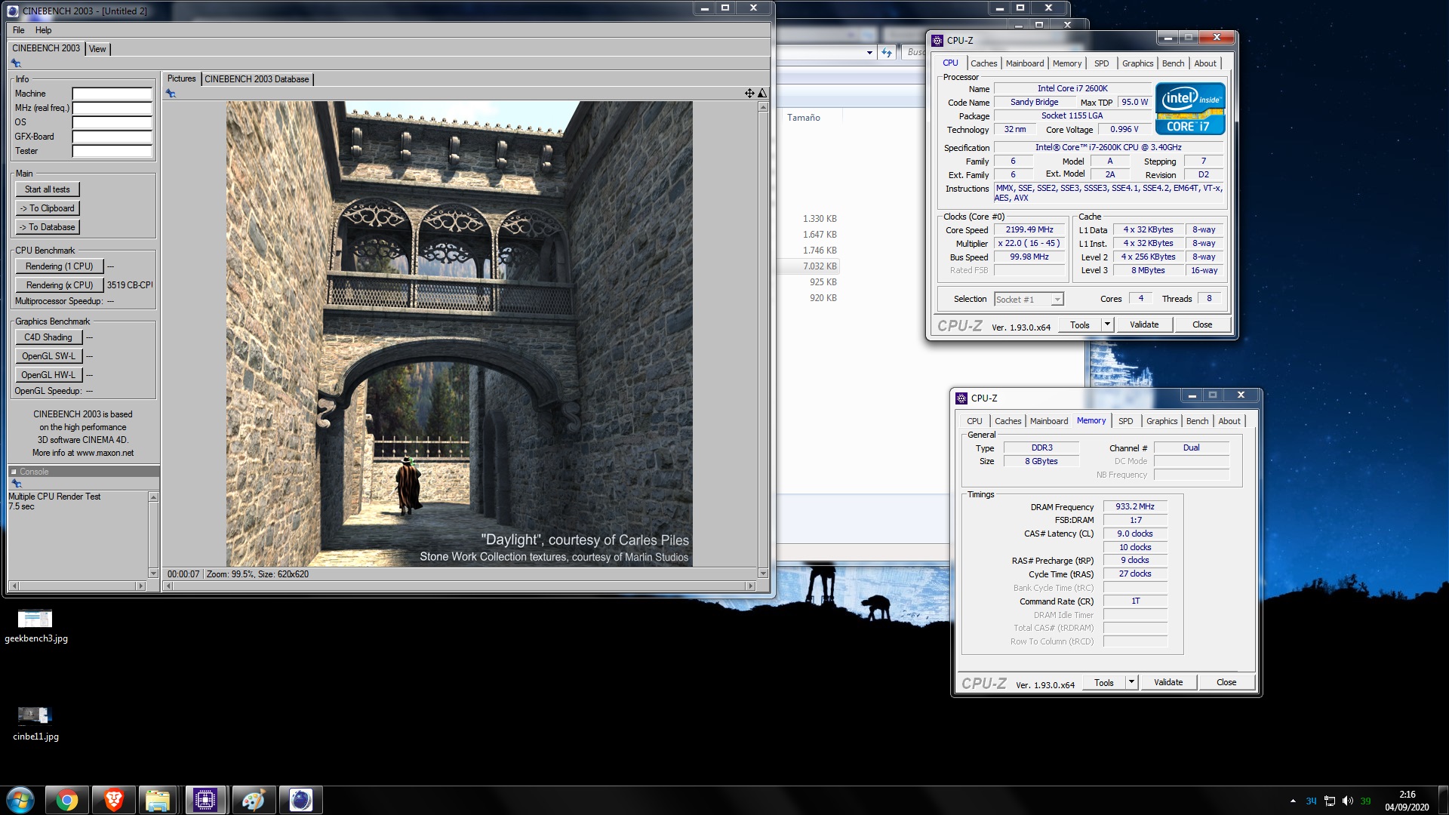
Task: Click pin icon under CINEBENCH 2003 tab
Action: click(16, 63)
